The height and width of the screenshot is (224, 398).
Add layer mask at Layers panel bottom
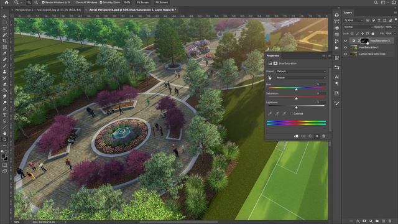point(364,222)
